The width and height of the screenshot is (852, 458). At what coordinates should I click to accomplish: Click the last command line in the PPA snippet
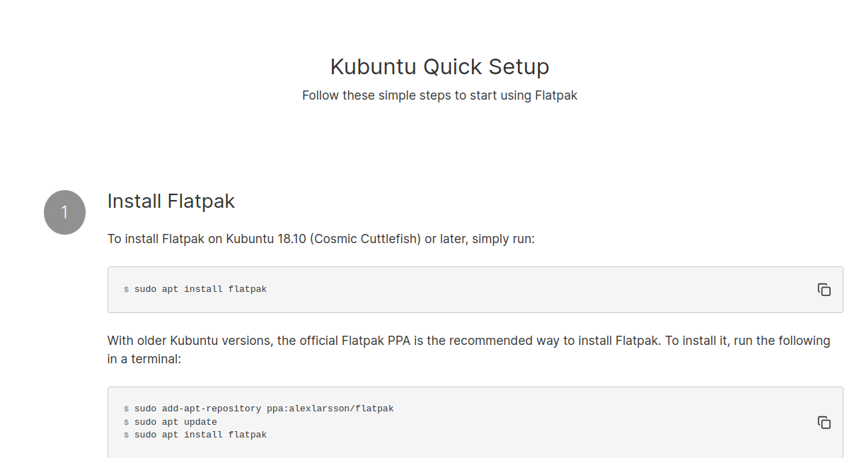pos(200,434)
